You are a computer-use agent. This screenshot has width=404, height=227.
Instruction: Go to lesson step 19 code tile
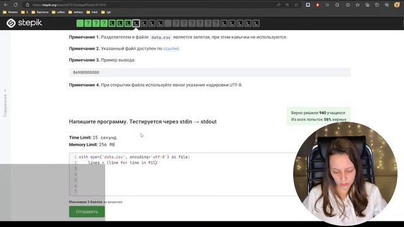[x=224, y=23]
